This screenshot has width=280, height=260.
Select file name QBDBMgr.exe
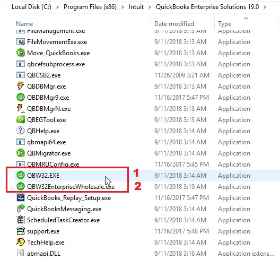[x=46, y=86]
